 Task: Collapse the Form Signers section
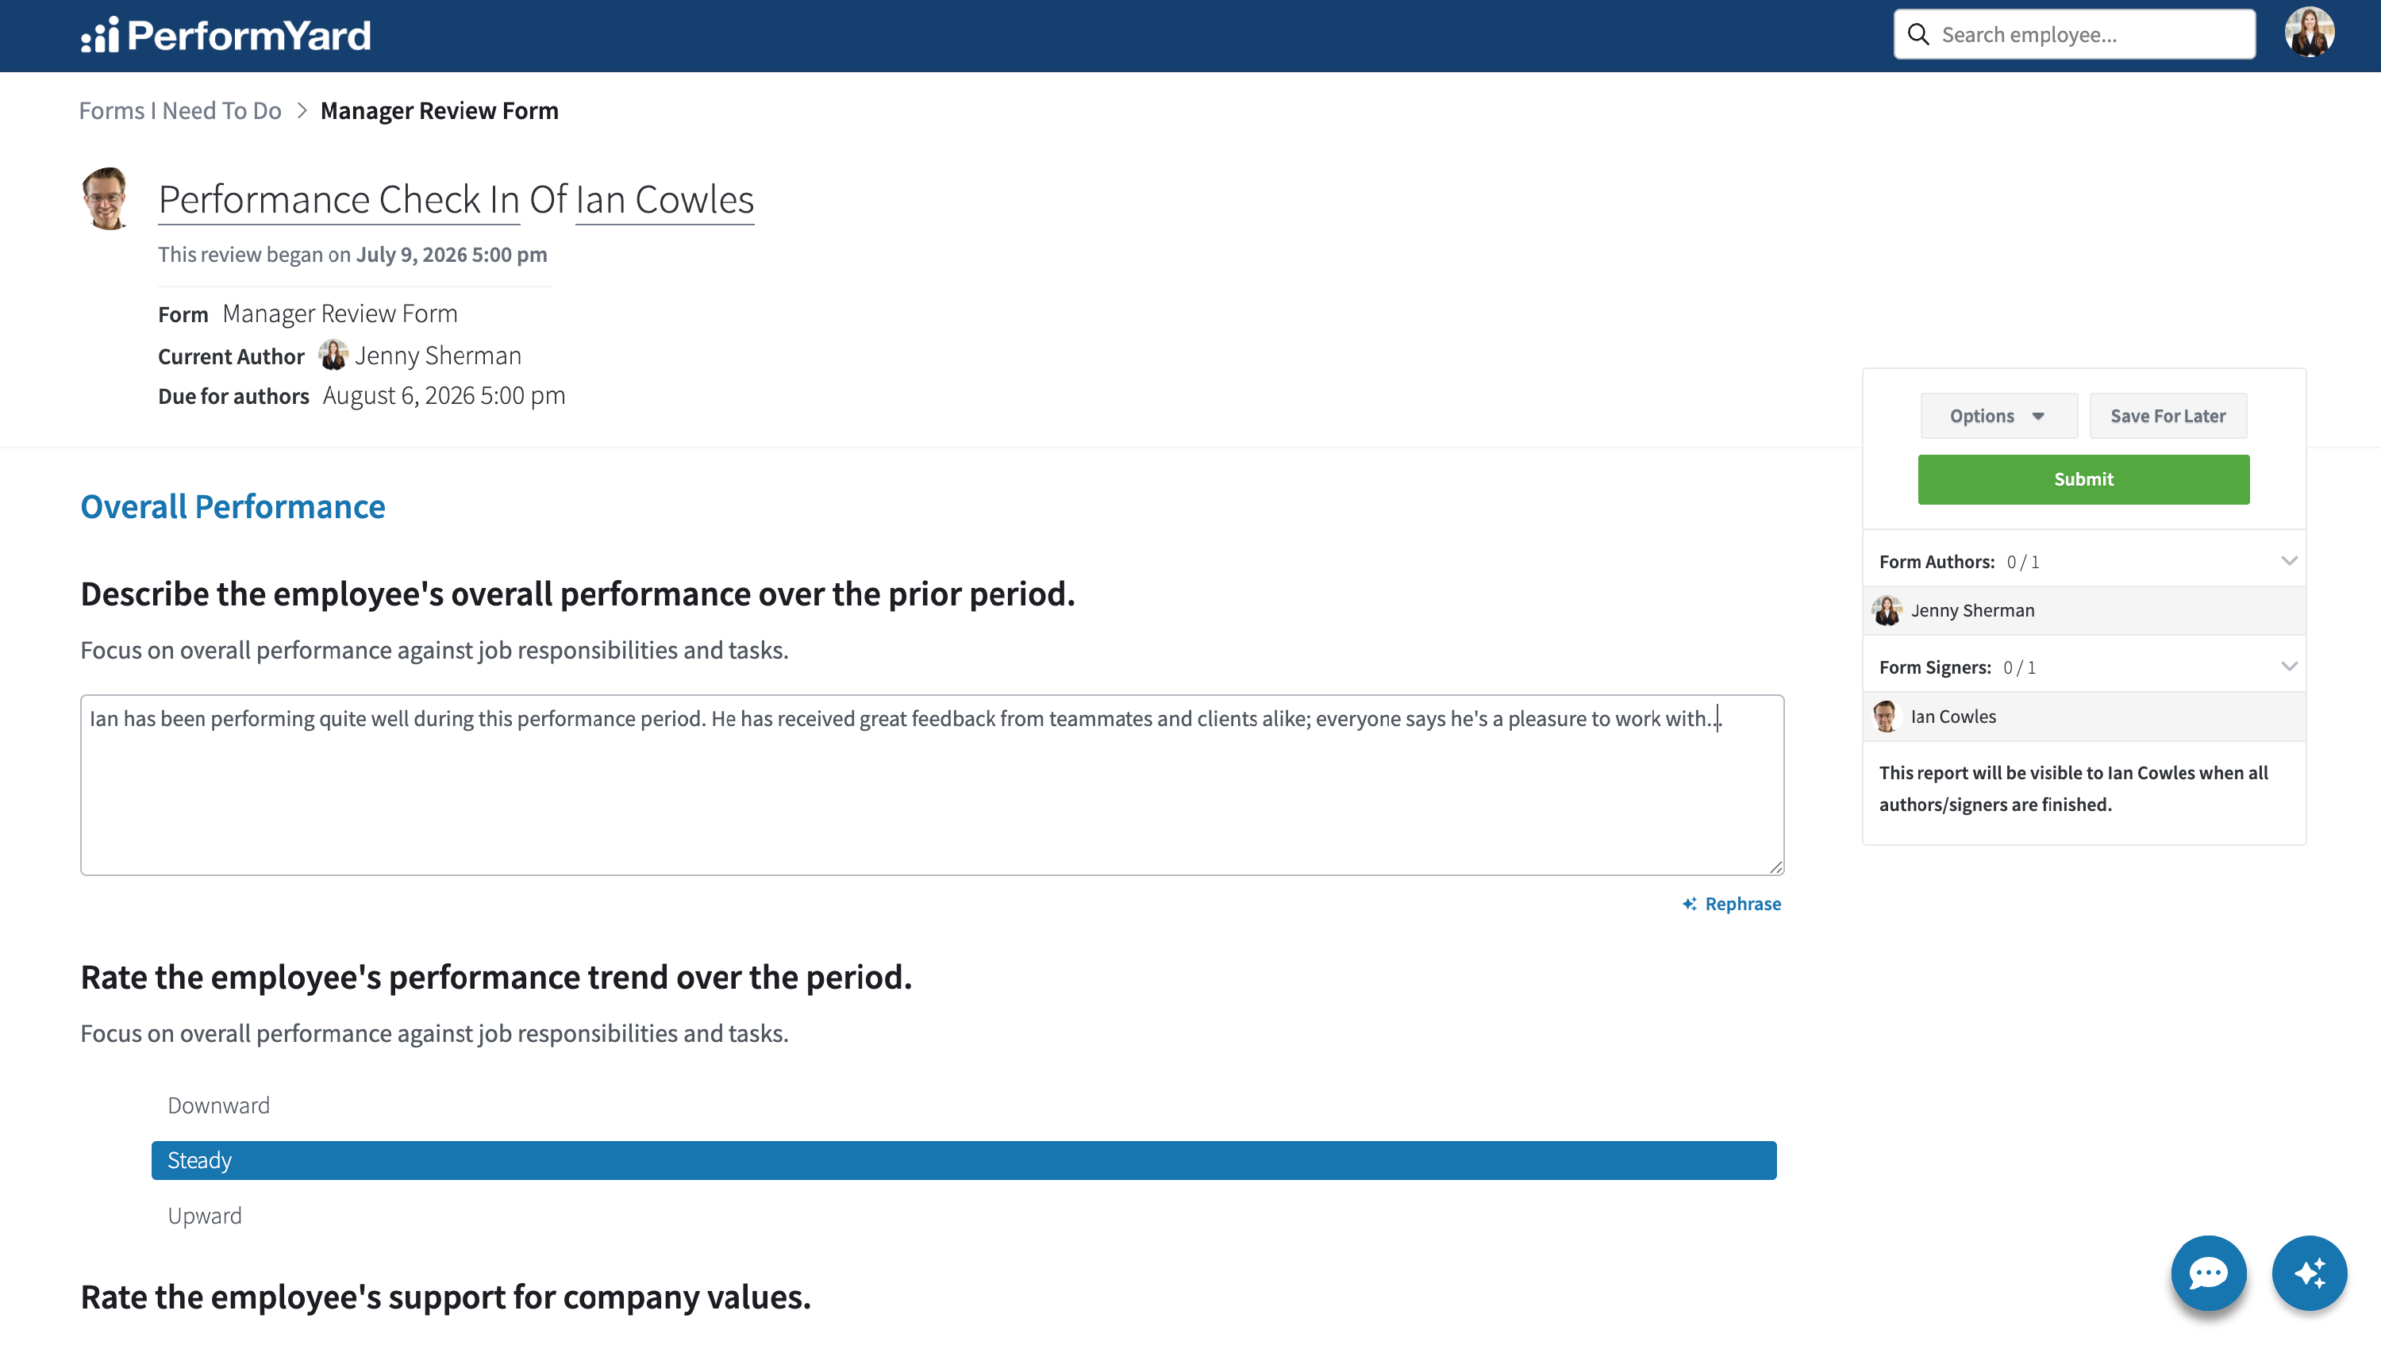(2288, 666)
